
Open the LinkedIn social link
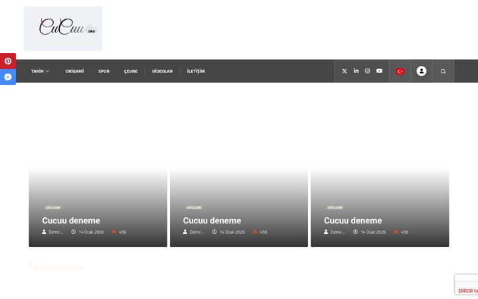(356, 71)
